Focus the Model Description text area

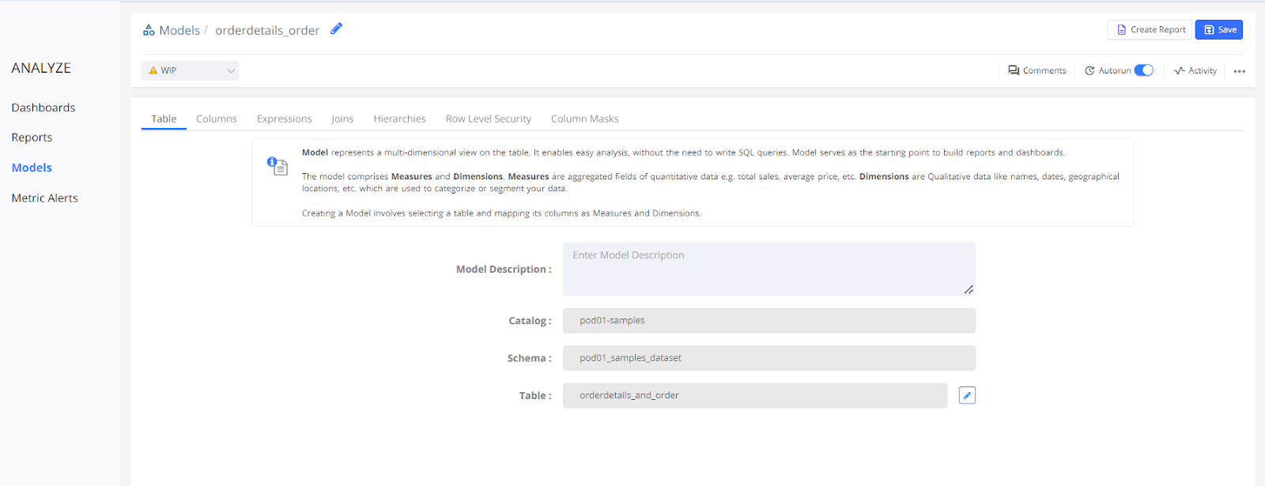pos(769,269)
